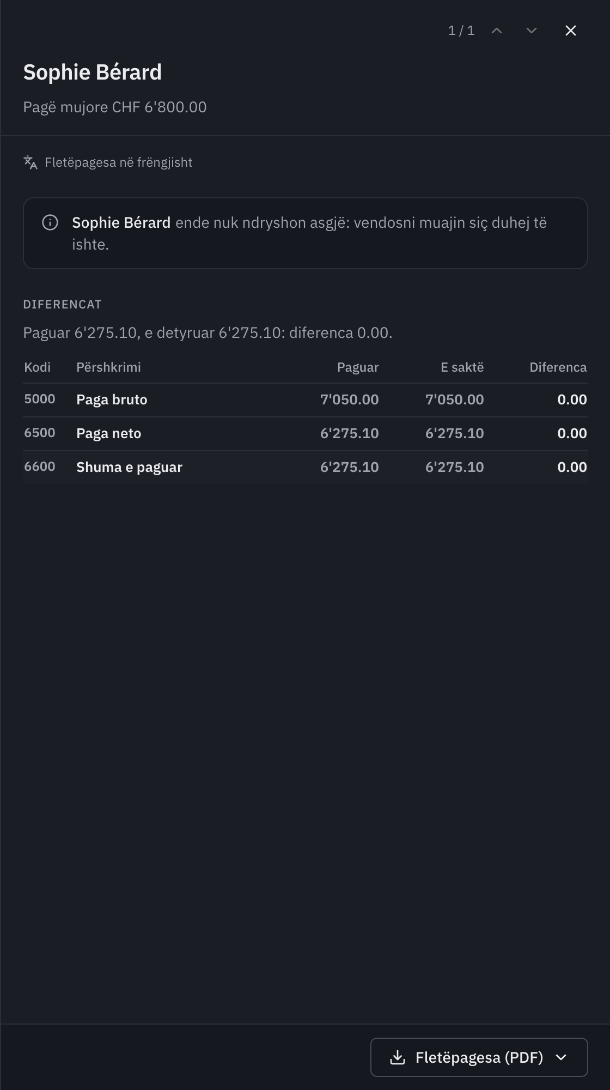The width and height of the screenshot is (610, 1090).
Task: Click the Sophie Bérard name in notice
Action: (121, 222)
